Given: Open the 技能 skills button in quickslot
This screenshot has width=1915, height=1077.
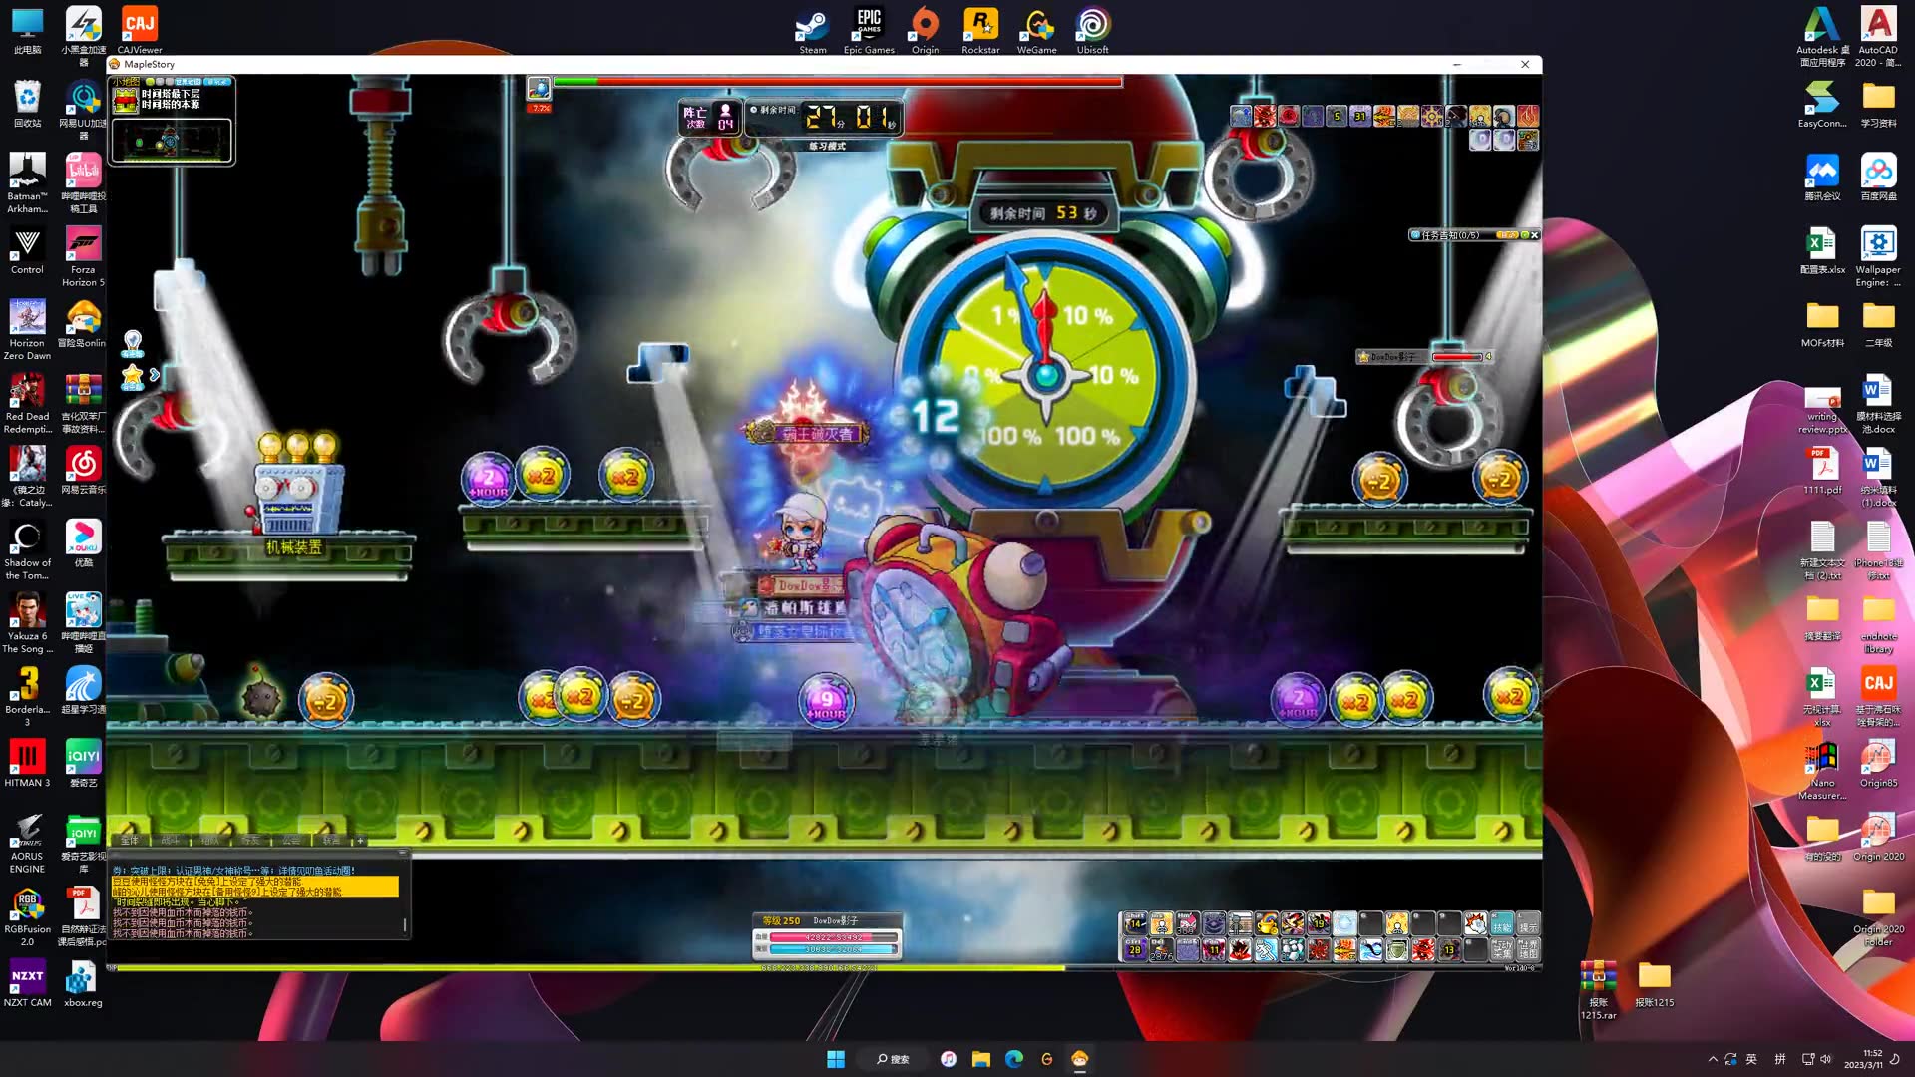Looking at the screenshot, I should [1502, 923].
